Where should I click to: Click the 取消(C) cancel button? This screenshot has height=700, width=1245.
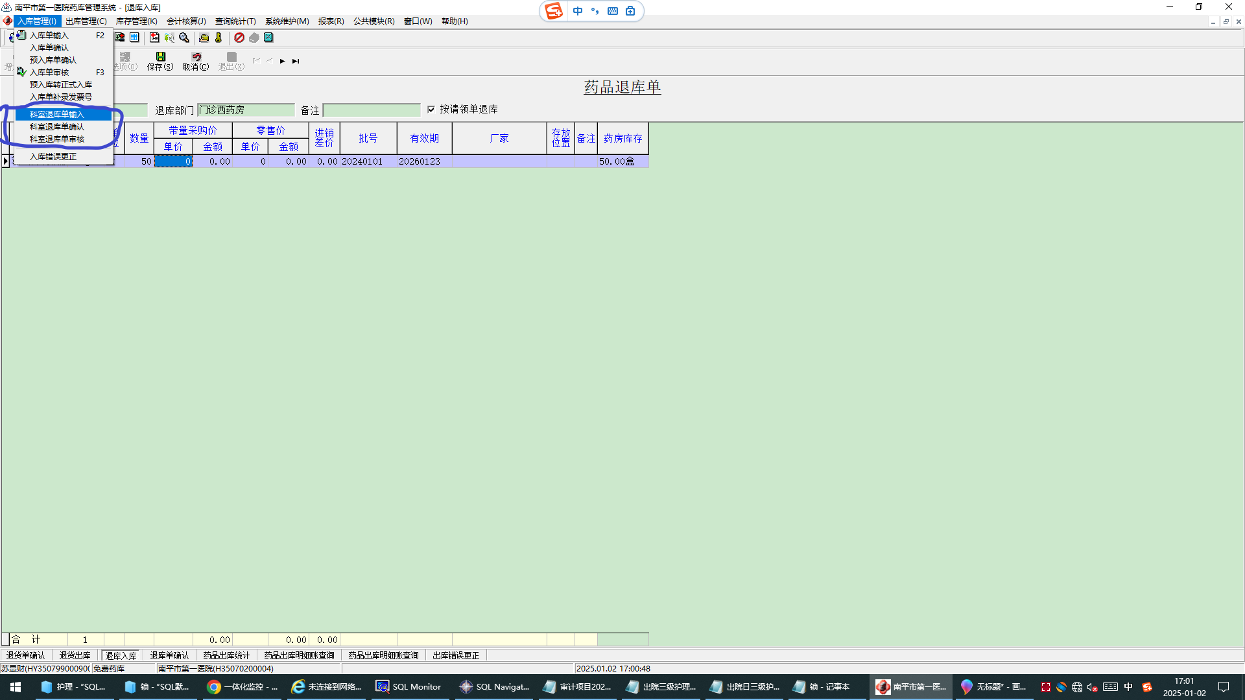196,61
